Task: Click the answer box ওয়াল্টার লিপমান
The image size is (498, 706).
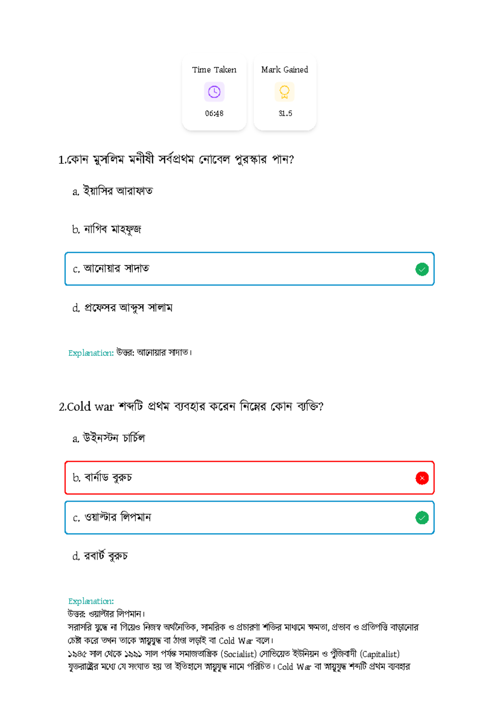Action: coord(249,518)
